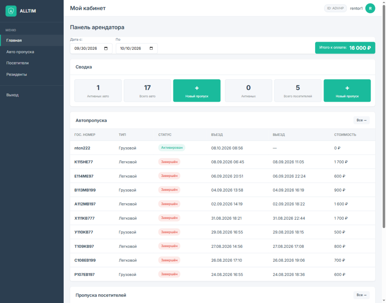Viewport: 386px width, 303px height.
Task: Click the ГОС. НОМЕР column header
Action: 85,135
